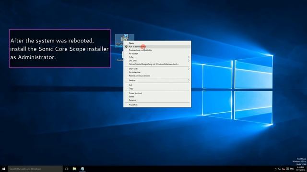This screenshot has width=307, height=172.
Task: Open the Share with entry
Action: coord(157,69)
